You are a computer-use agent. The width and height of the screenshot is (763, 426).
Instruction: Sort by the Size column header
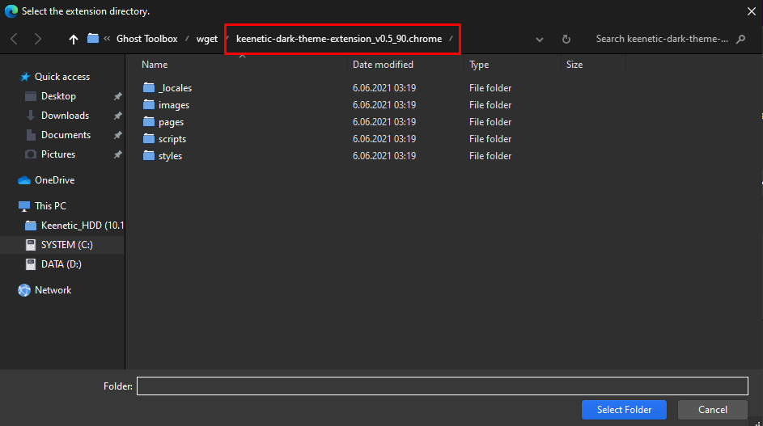[x=574, y=65]
